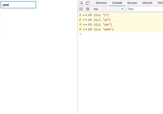This screenshot has height=114, width=163.
Task: Open the top context dropdown
Action: pyautogui.click(x=108, y=9)
